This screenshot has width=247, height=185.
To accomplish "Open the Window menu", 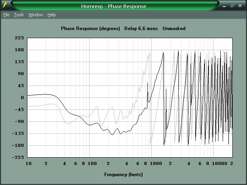I will [36, 15].
